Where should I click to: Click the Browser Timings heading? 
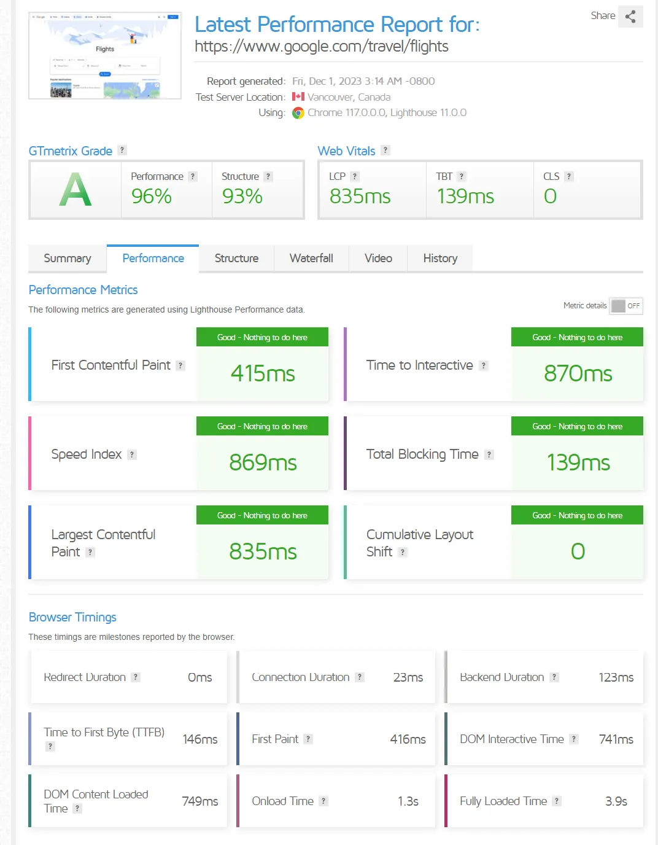tap(72, 617)
